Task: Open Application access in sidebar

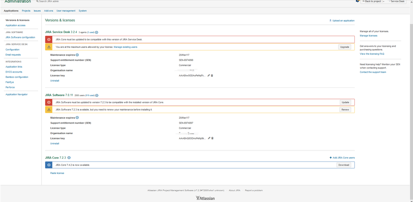Action: [16, 26]
